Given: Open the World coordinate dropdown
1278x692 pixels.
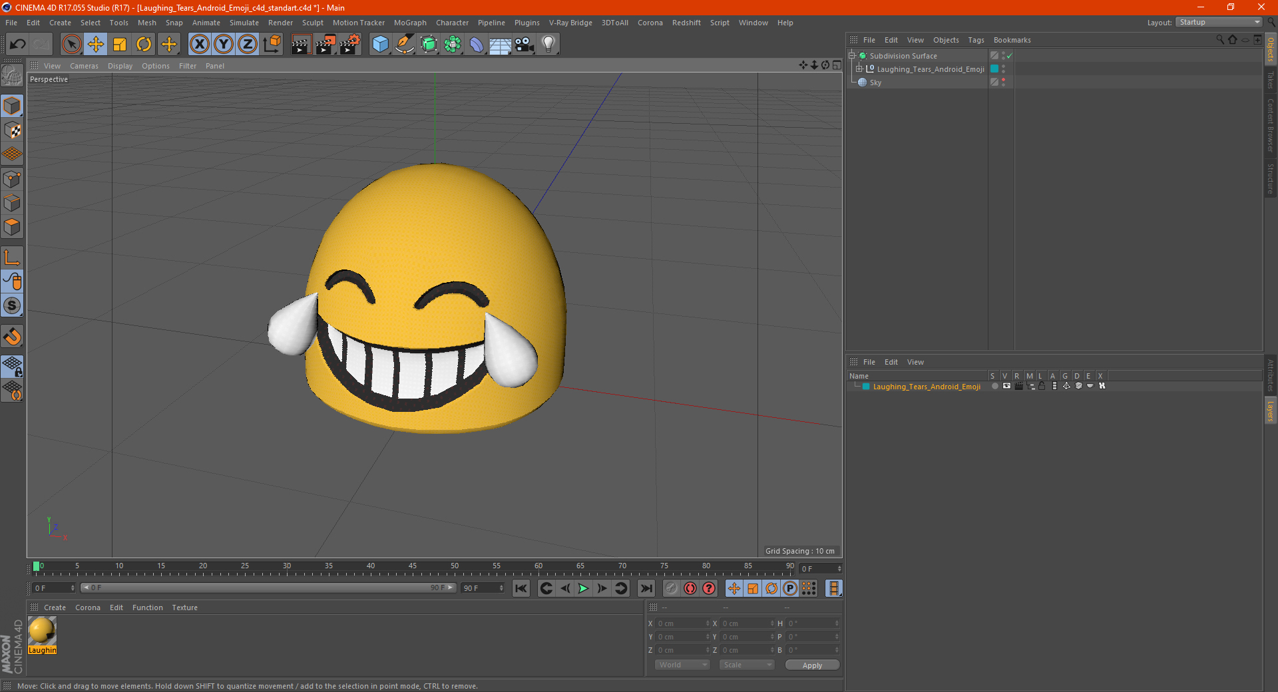Looking at the screenshot, I should point(682,665).
